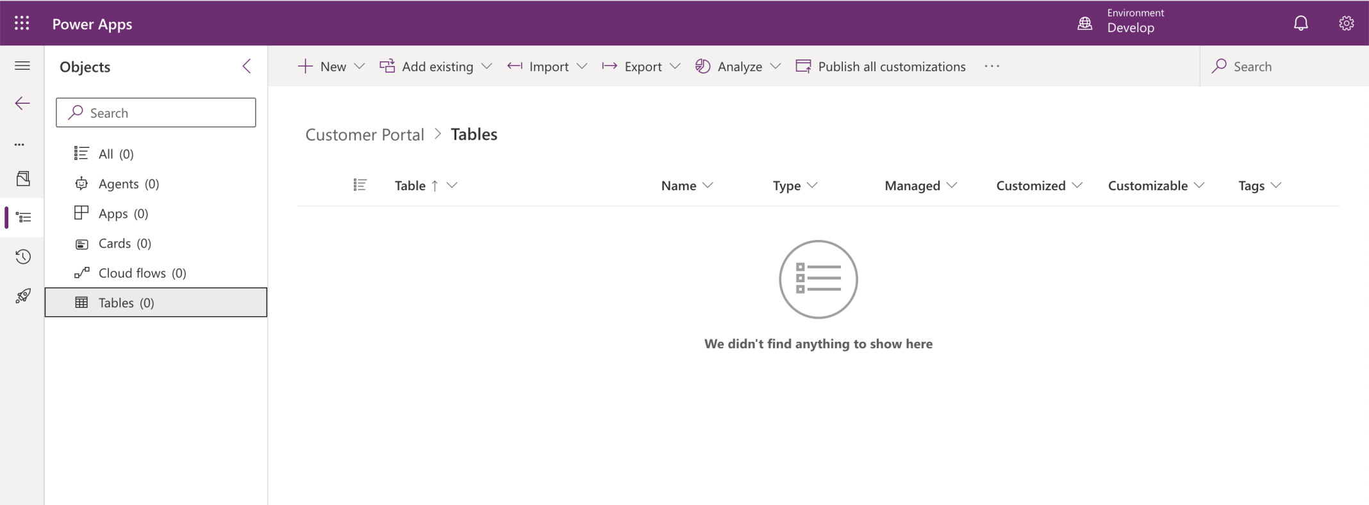Open the History icon in left rail
The image size is (1369, 505).
pos(23,257)
